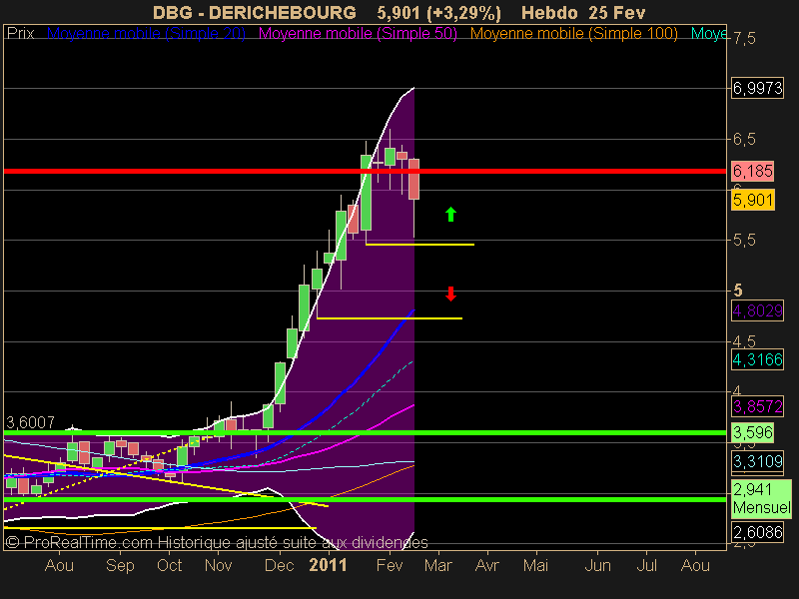799x599 pixels.
Task: Click the 3,3109 price tag
Action: (x=757, y=461)
